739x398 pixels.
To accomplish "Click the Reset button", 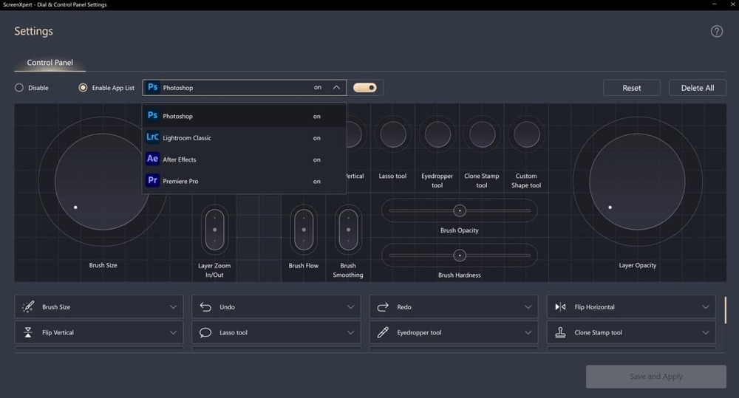I will (x=632, y=88).
